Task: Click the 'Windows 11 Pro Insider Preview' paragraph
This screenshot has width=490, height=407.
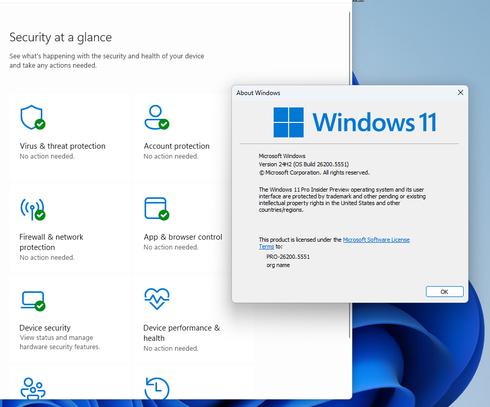Action: 342,200
